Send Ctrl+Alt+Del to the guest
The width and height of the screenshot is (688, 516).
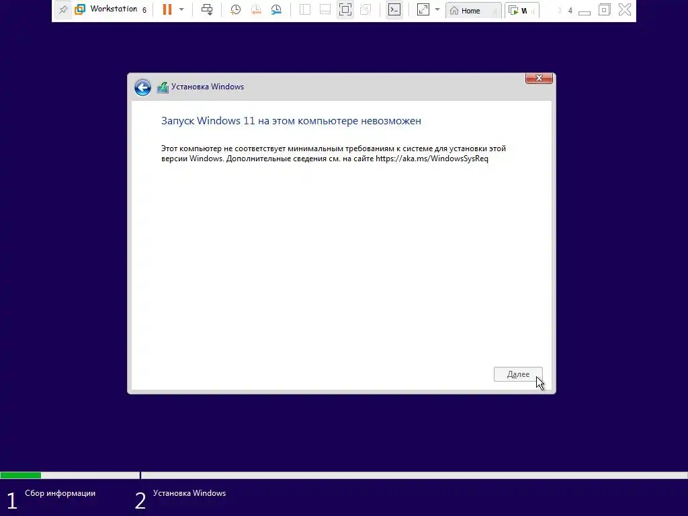point(207,9)
